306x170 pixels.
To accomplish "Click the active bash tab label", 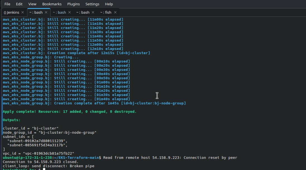I will [36, 12].
